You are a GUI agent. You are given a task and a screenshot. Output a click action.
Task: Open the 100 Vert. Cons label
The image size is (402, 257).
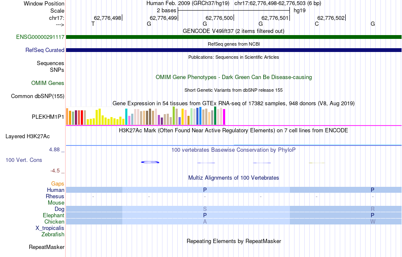(x=24, y=160)
